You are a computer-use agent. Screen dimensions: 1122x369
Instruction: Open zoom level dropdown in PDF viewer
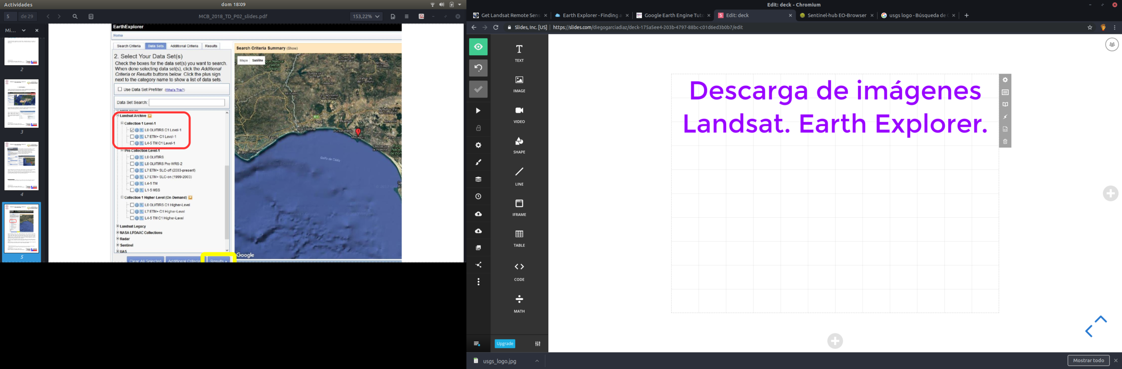[x=366, y=17]
